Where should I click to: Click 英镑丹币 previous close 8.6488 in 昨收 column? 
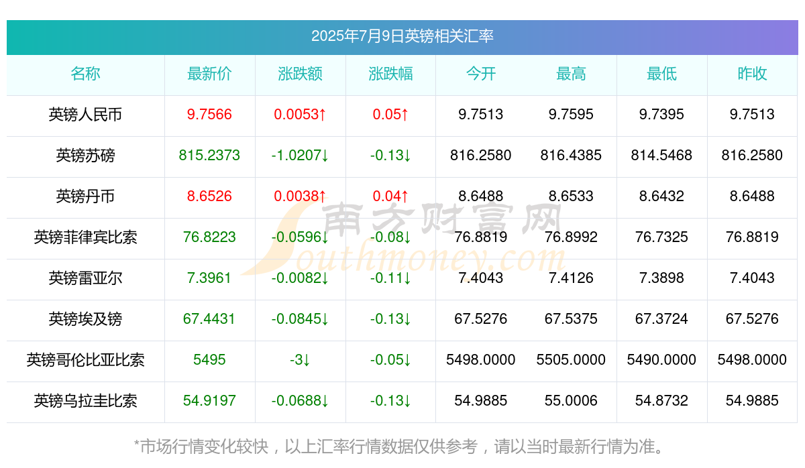pos(752,196)
